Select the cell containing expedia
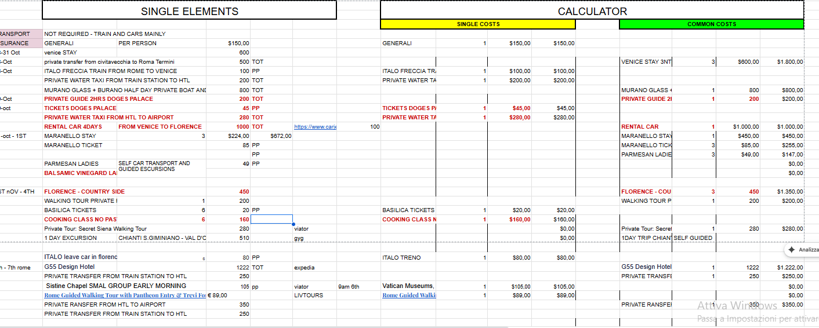 pyautogui.click(x=305, y=268)
